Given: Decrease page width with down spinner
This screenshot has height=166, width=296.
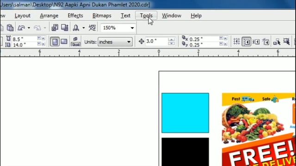Looking at the screenshot, I should [39, 38].
